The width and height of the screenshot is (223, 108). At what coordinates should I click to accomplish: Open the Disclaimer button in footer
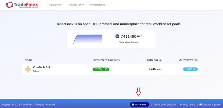(x=139, y=104)
